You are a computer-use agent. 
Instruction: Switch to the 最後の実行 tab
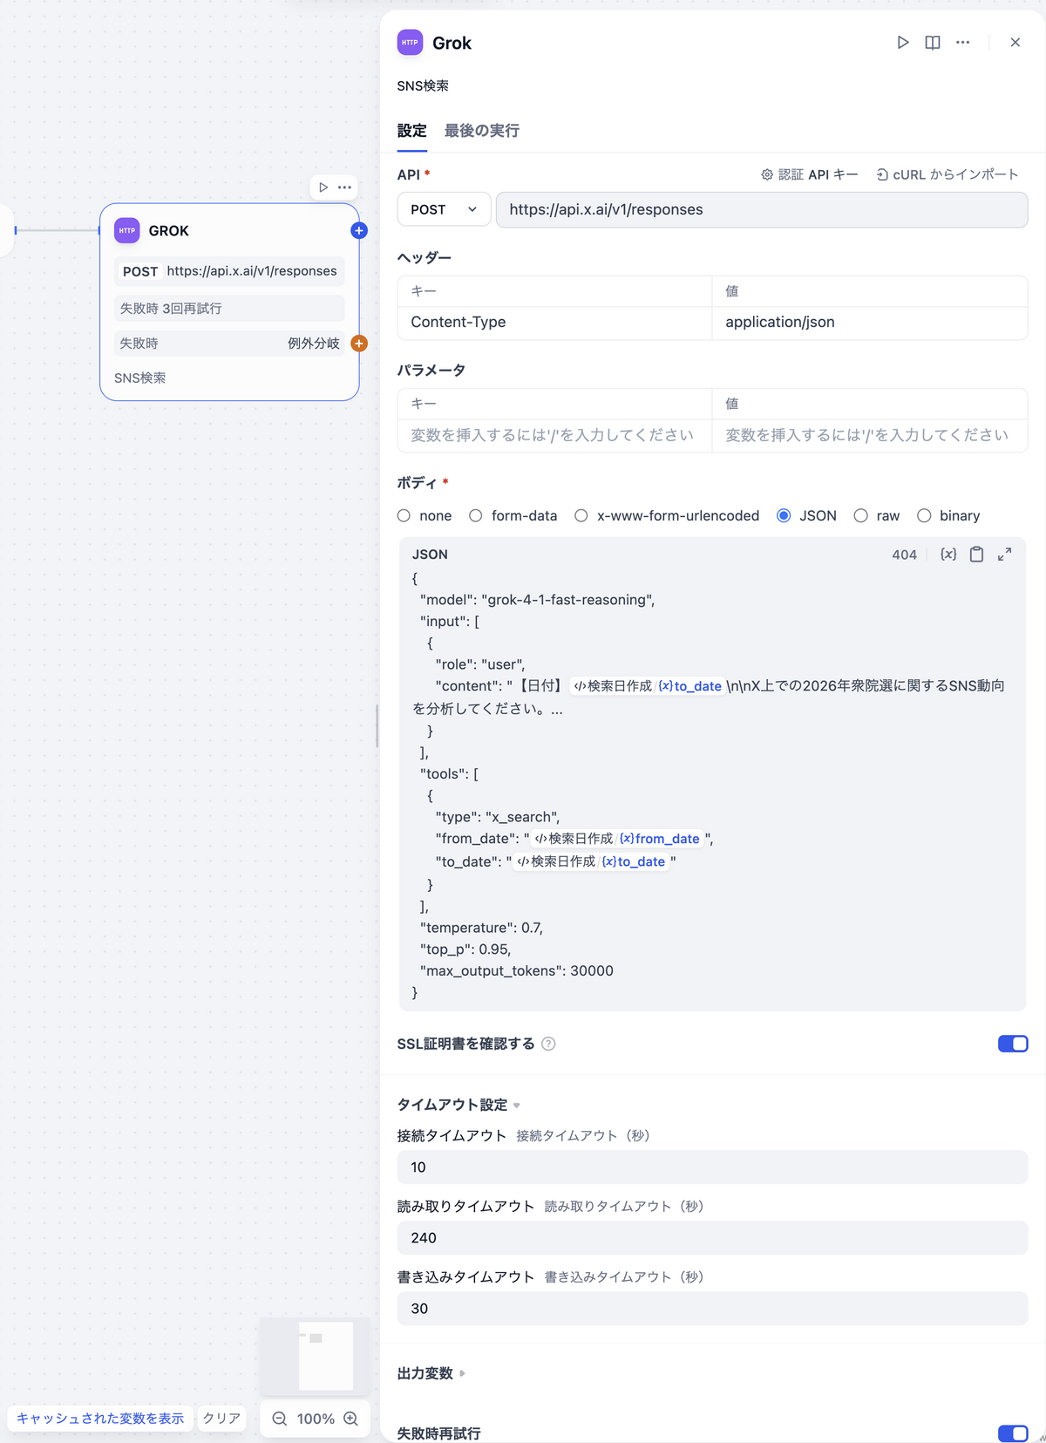pyautogui.click(x=481, y=131)
